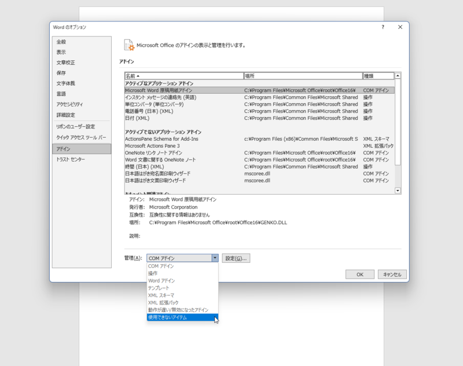This screenshot has height=366, width=463.
Task: Open the 全般 category
Action: pyautogui.click(x=82, y=42)
